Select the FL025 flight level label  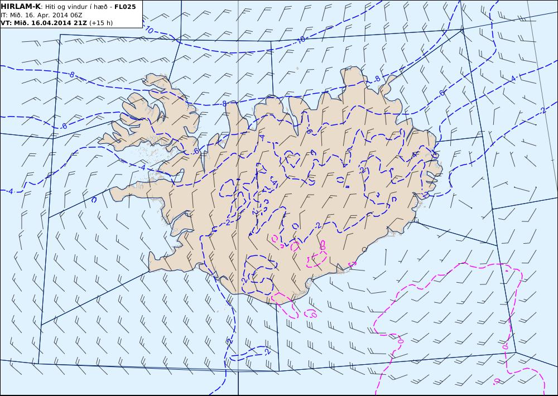[x=125, y=7]
